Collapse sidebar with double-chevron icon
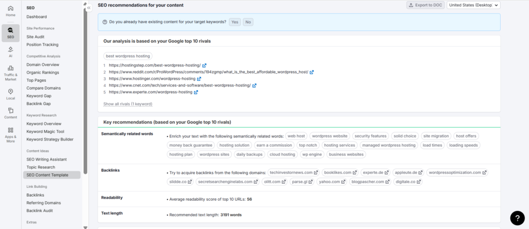 click(89, 7)
